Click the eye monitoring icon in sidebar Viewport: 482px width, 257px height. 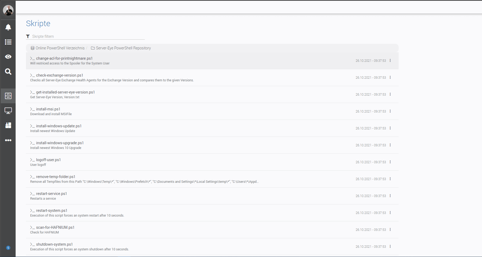8,57
